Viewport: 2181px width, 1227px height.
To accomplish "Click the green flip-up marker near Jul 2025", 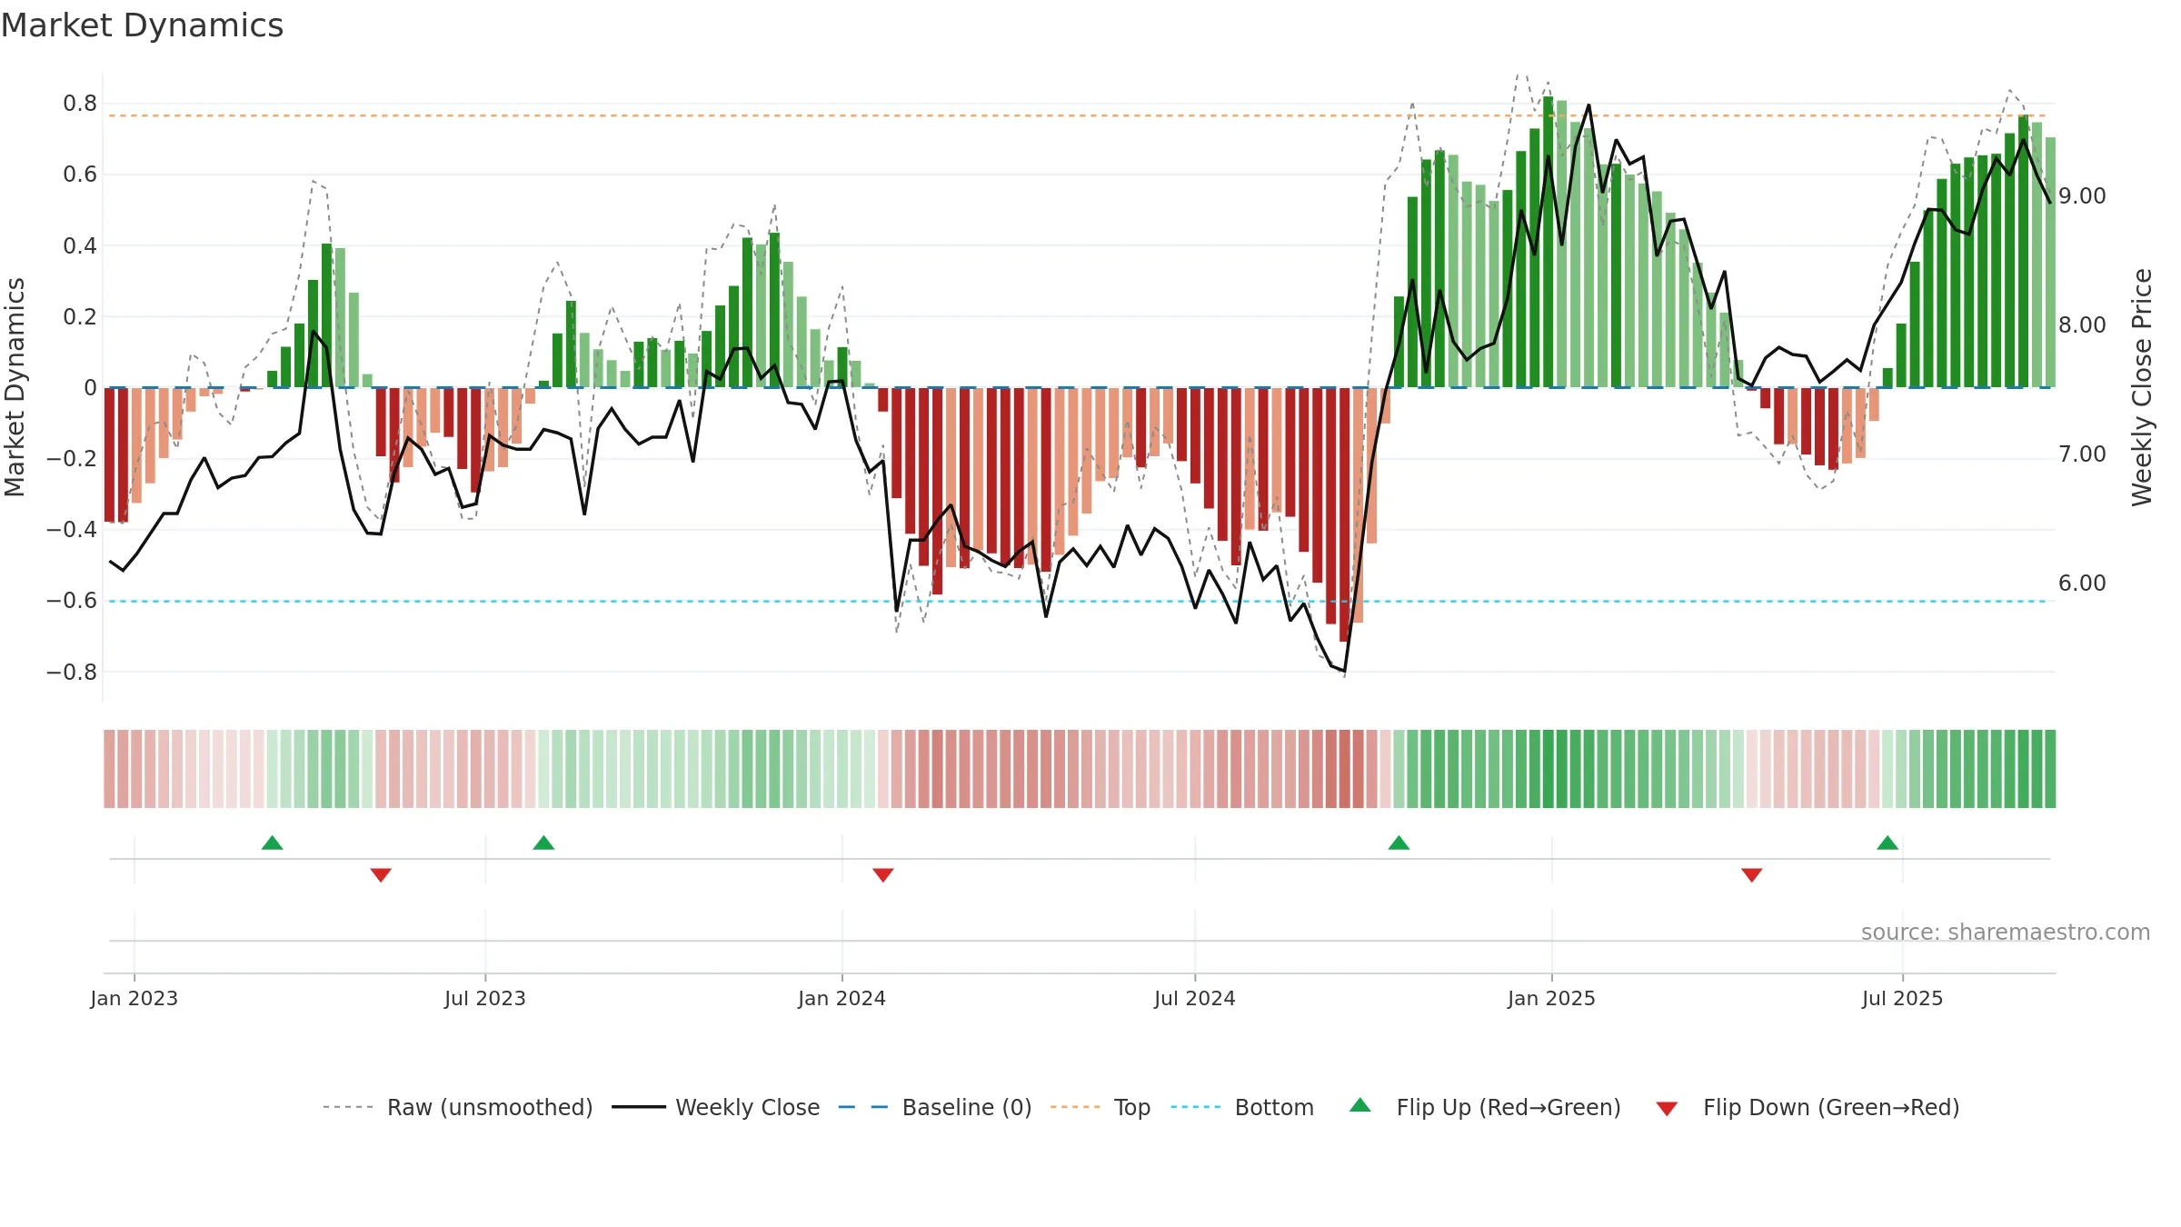I will (1887, 843).
